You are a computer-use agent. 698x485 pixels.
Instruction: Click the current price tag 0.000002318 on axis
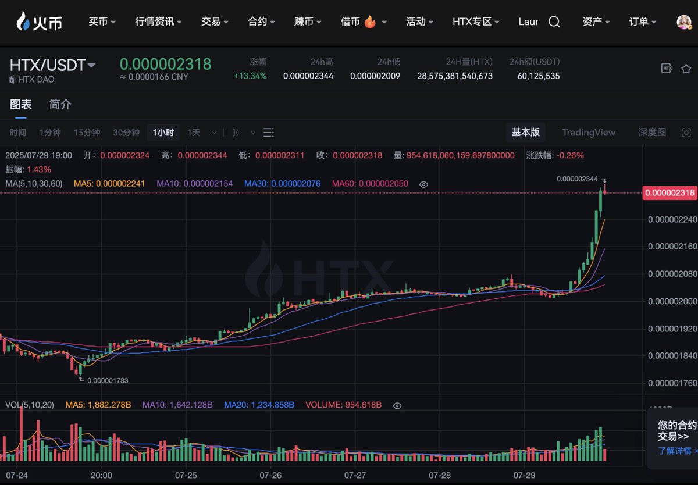669,193
